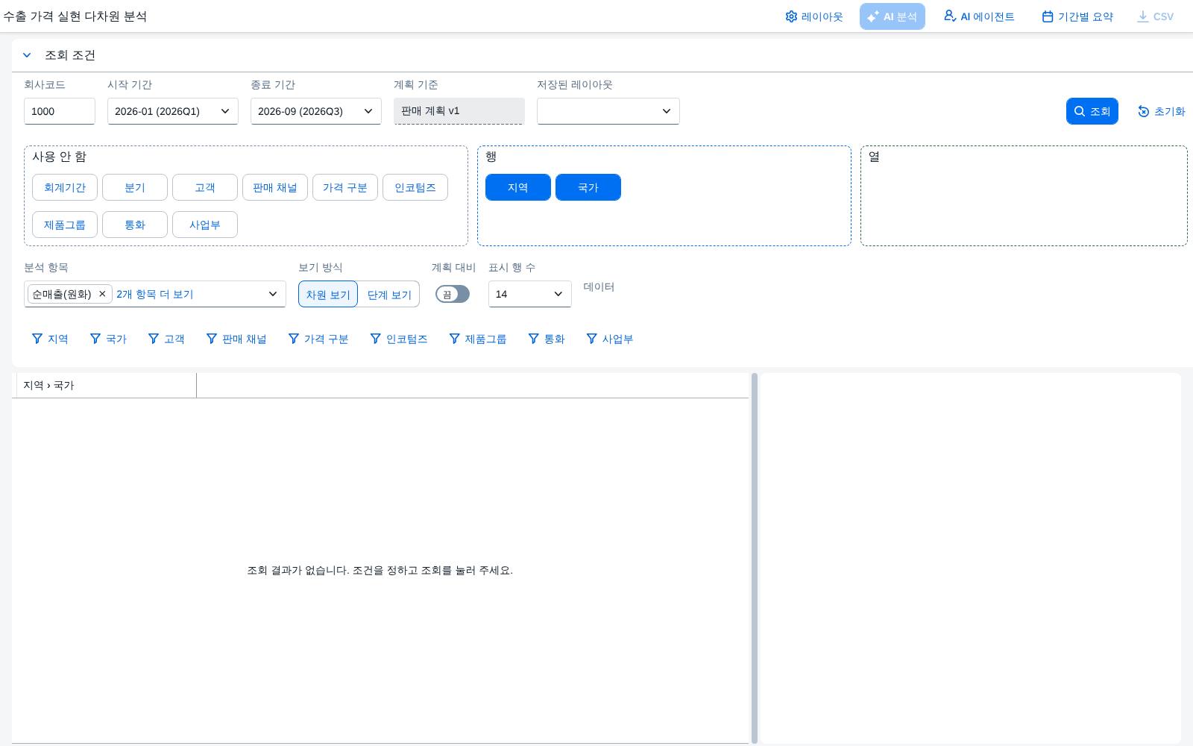Open the 통화 filter funnel
The width and height of the screenshot is (1193, 746).
(547, 339)
